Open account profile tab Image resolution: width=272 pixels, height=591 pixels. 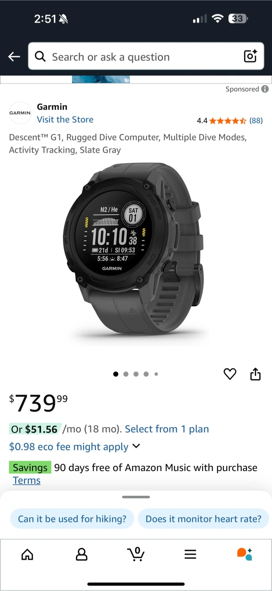pyautogui.click(x=82, y=554)
